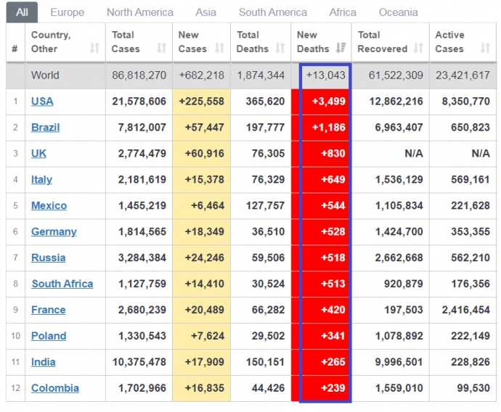Open the North America tab
501x412 pixels.
tap(139, 12)
